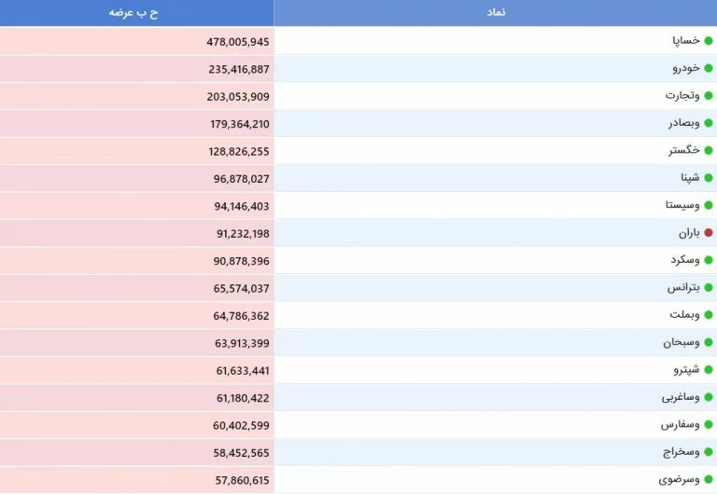
Task: Click the green dot next to وتجارت
Action: 709,96
